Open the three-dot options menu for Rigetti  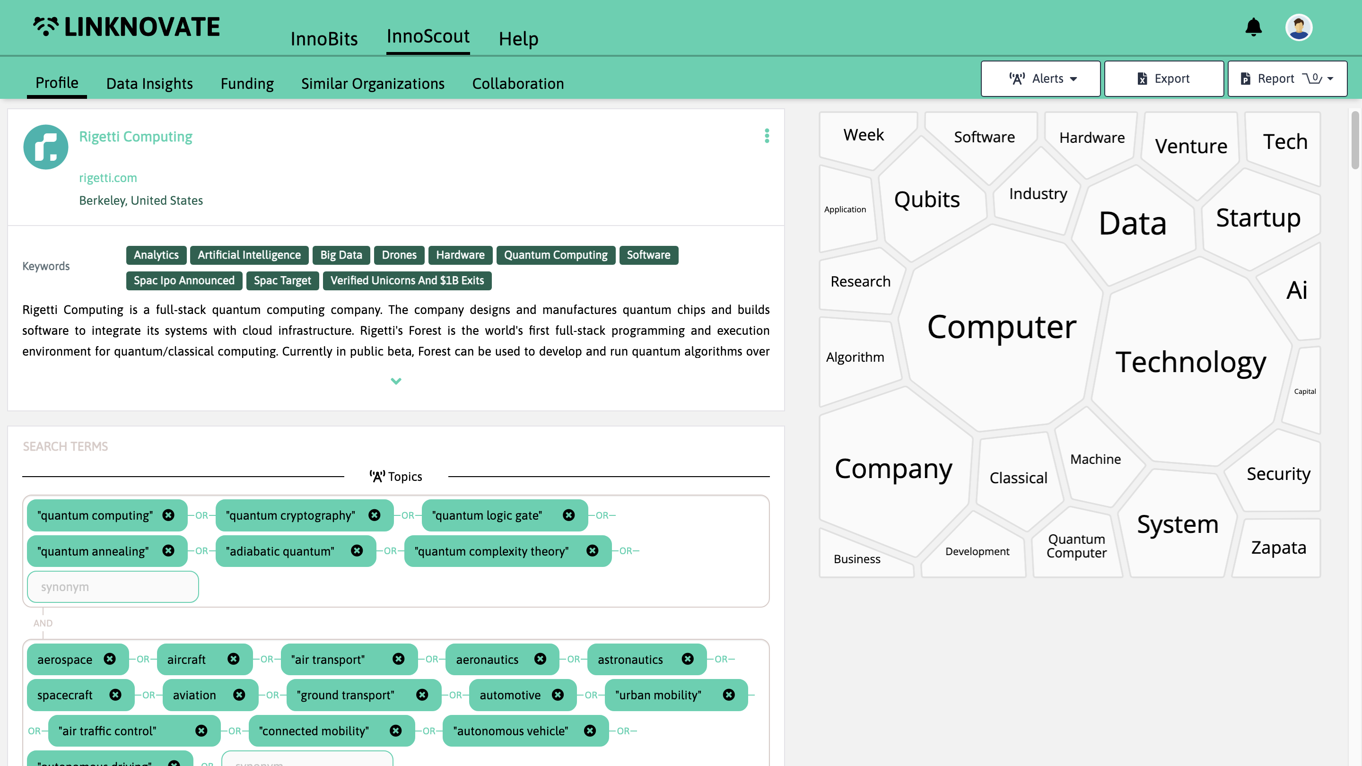pos(767,136)
